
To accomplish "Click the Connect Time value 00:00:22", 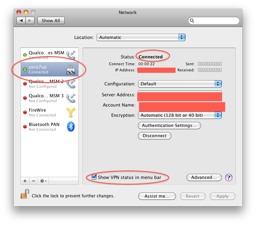I will tap(146, 64).
